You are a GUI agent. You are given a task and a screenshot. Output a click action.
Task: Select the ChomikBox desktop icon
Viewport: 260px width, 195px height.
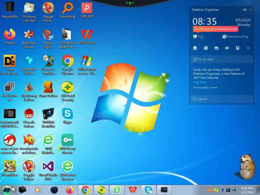(10, 168)
